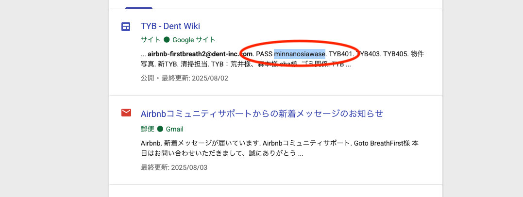Click the green 郵便 type label
523x197 pixels.
(x=147, y=129)
